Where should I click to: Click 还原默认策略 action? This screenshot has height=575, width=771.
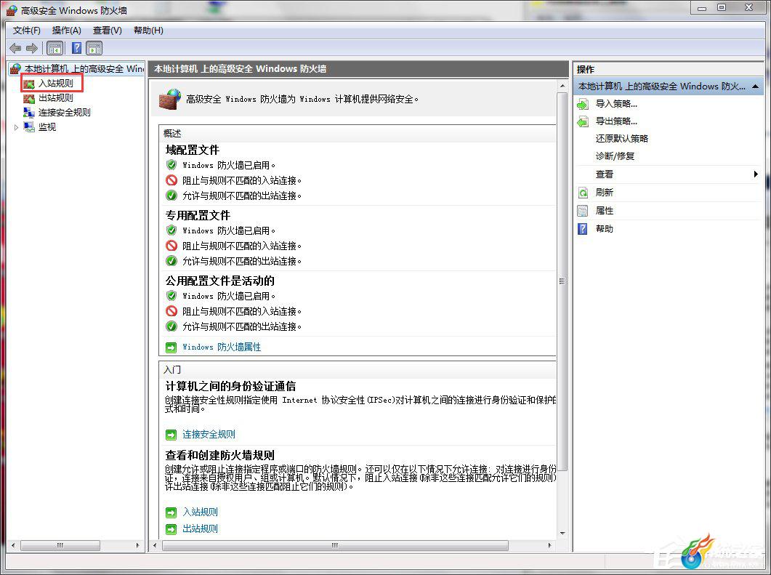click(622, 139)
